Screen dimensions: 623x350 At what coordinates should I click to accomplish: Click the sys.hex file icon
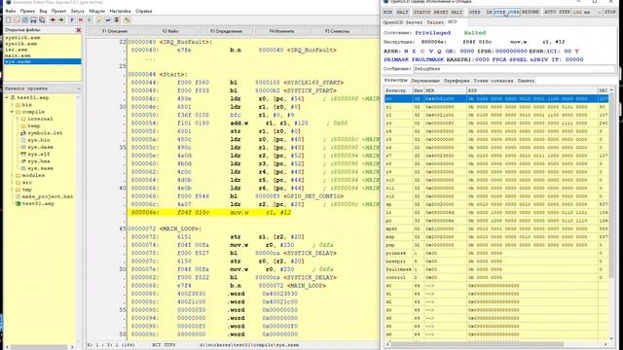pyautogui.click(x=23, y=161)
